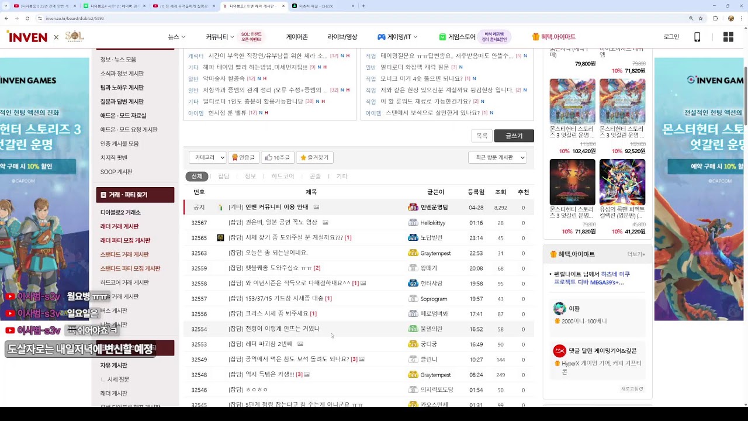Toggle the 10추글 filter

pos(277,157)
